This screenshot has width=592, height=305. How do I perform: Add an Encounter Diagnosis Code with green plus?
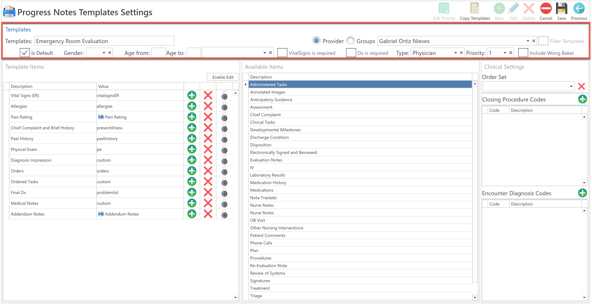tap(583, 193)
